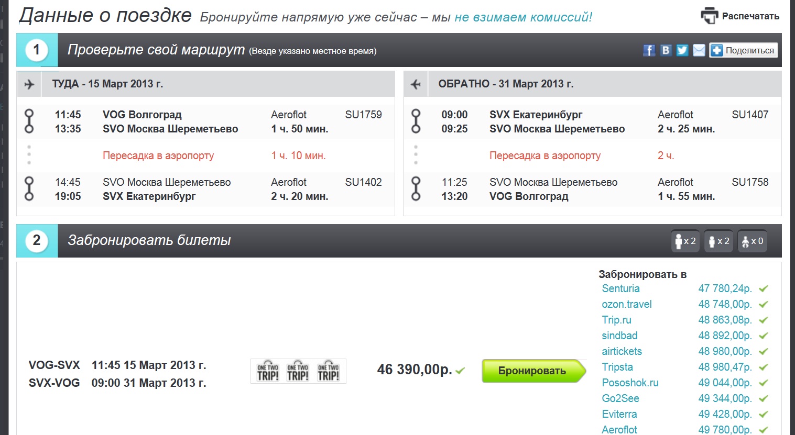Click the return layover duration '2 ч.'
The image size is (795, 435).
(666, 155)
